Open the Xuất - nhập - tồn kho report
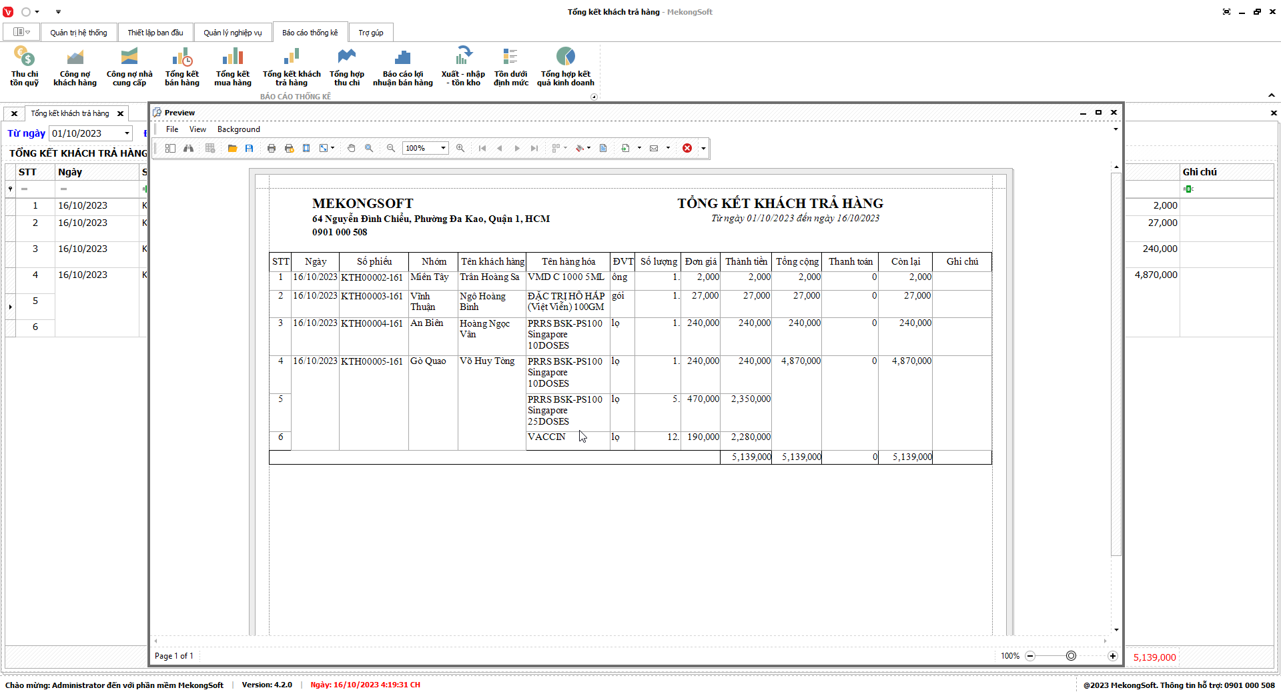This screenshot has height=692, width=1281. pos(463,68)
